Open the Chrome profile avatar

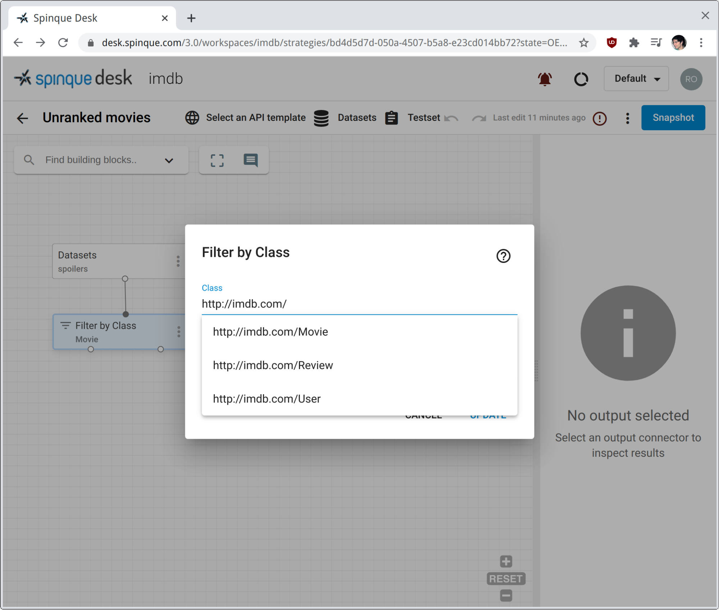pyautogui.click(x=678, y=43)
